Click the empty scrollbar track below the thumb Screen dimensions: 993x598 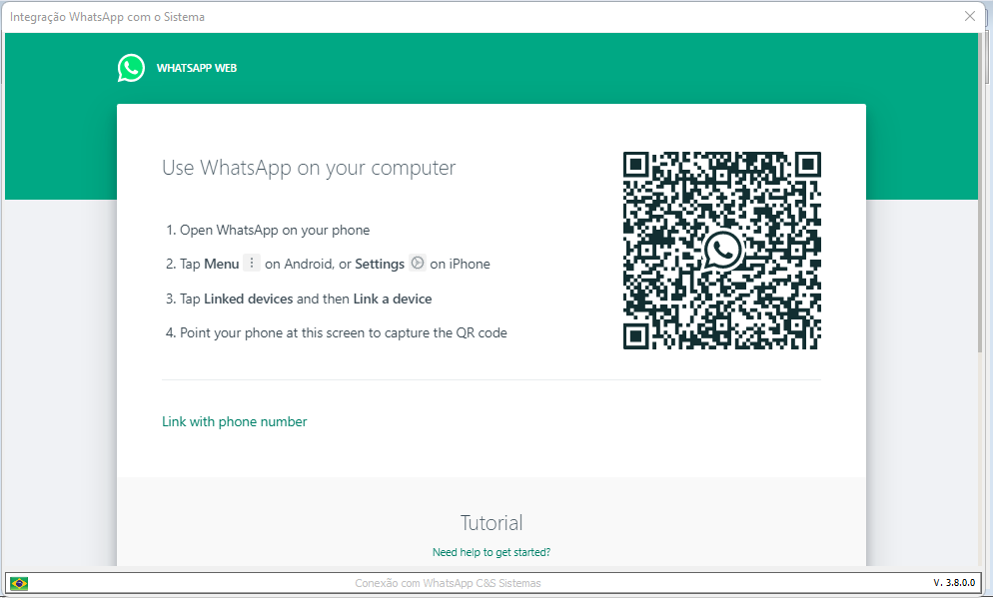985,459
